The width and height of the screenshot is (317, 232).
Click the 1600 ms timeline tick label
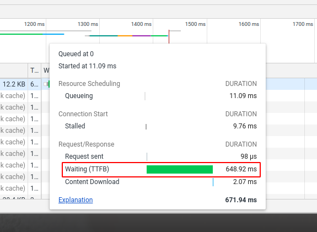tap(249, 24)
